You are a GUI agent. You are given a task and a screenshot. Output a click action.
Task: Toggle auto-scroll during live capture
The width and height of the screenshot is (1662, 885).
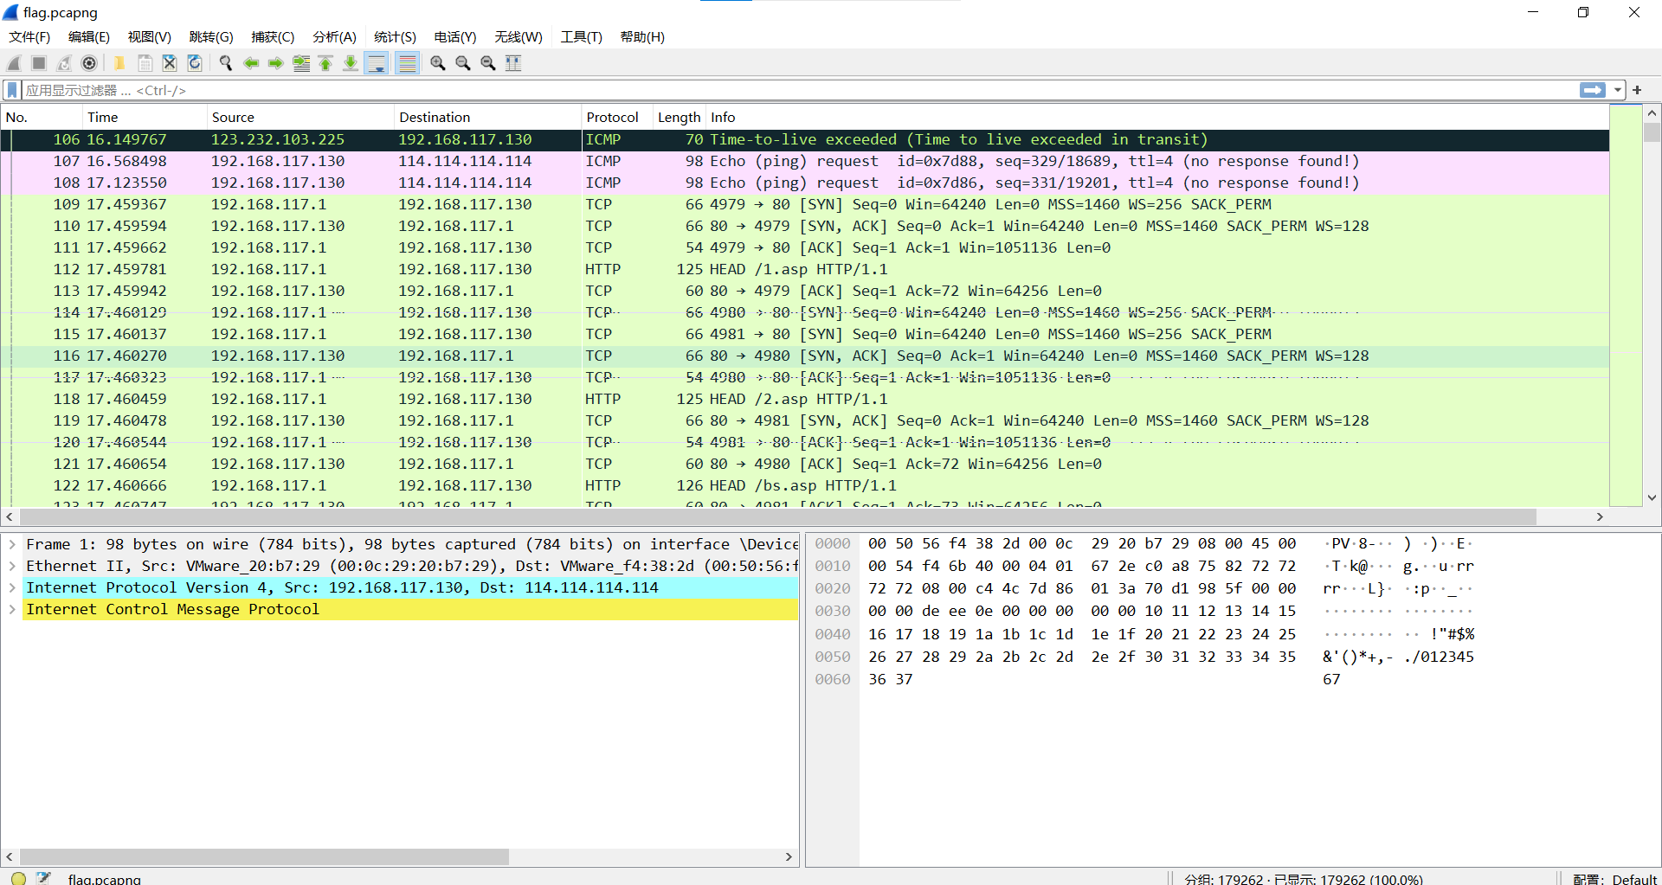[x=377, y=63]
